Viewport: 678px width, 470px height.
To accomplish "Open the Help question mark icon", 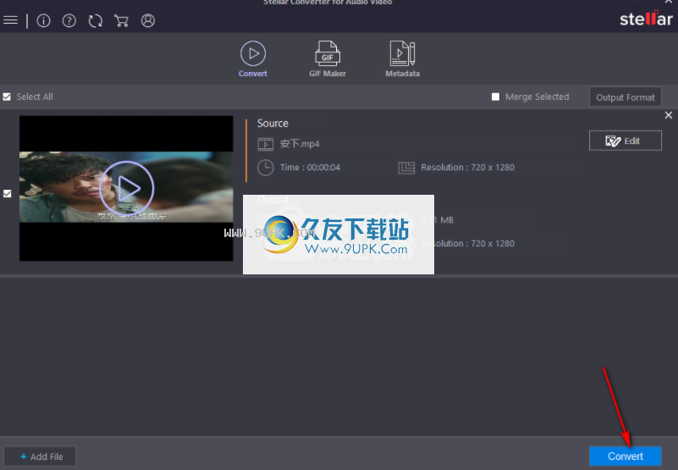I will point(69,20).
